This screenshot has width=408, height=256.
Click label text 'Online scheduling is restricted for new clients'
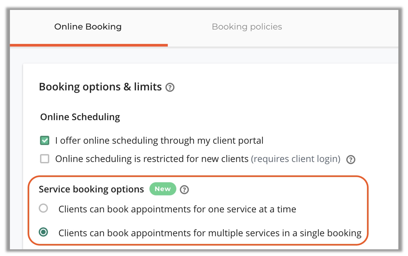[x=152, y=159]
